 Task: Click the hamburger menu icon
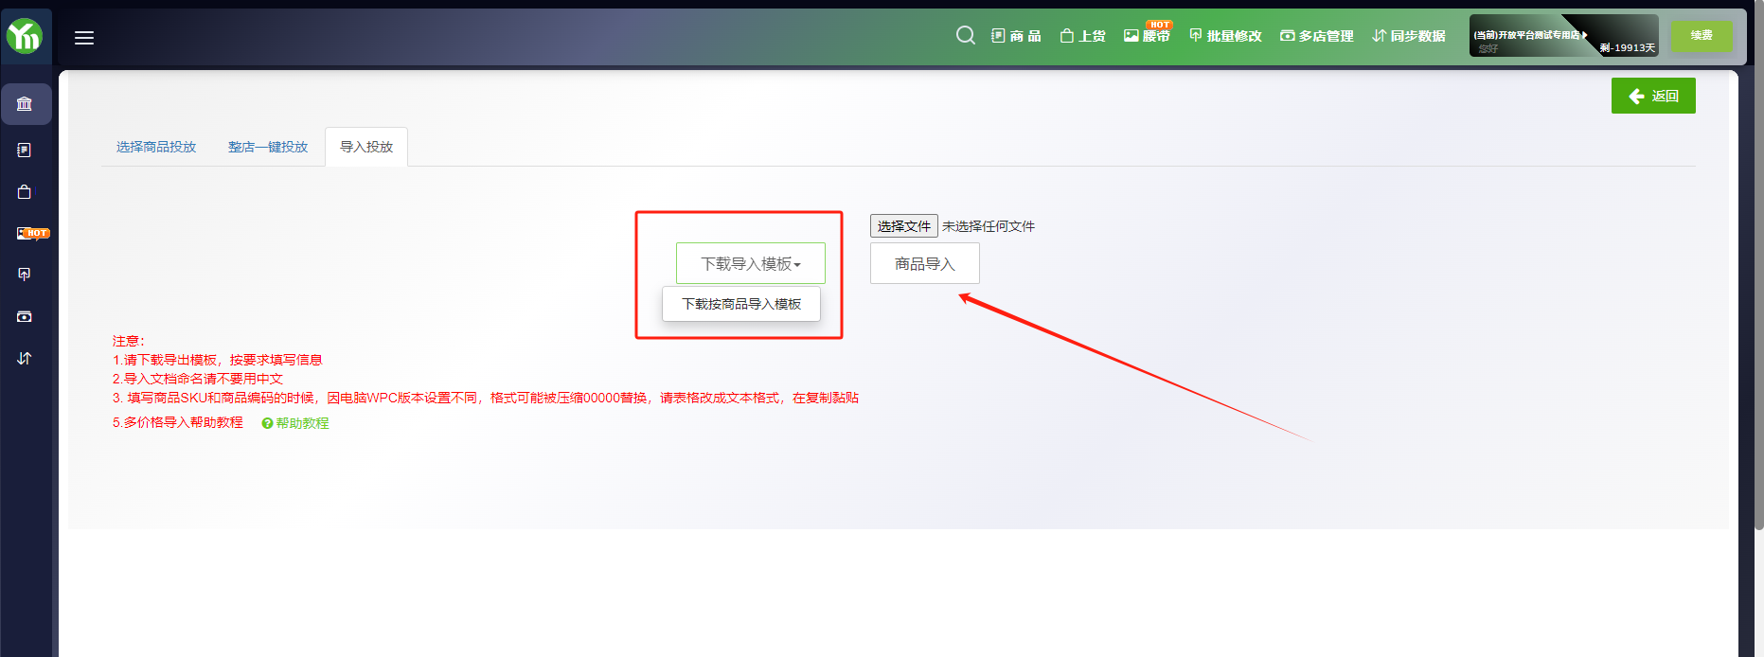(84, 38)
